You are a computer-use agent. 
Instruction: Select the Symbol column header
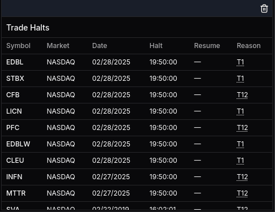[x=18, y=46]
